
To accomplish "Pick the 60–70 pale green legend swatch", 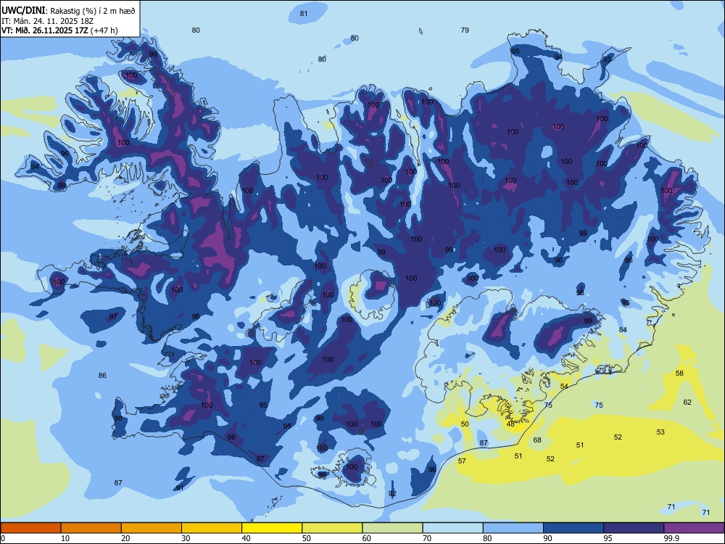I will 392,528.
